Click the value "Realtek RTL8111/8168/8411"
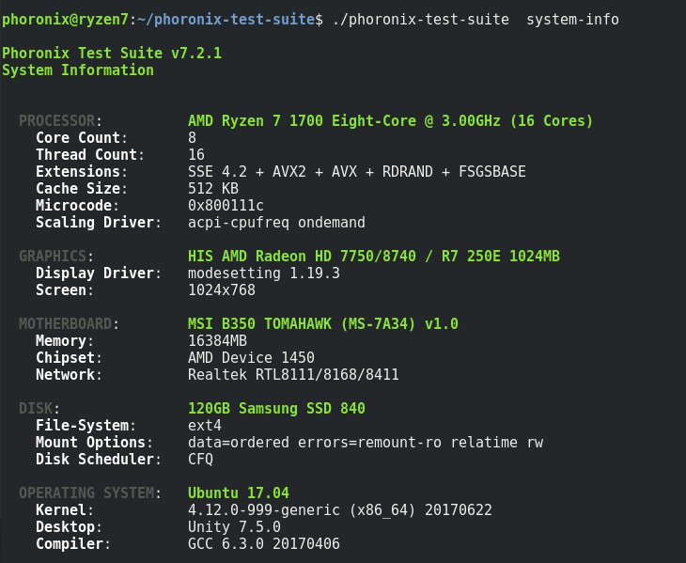Viewport: 686px width, 563px height. point(293,375)
